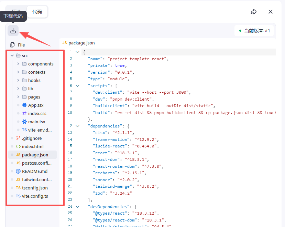Switch to the 代码 tab

37,12
